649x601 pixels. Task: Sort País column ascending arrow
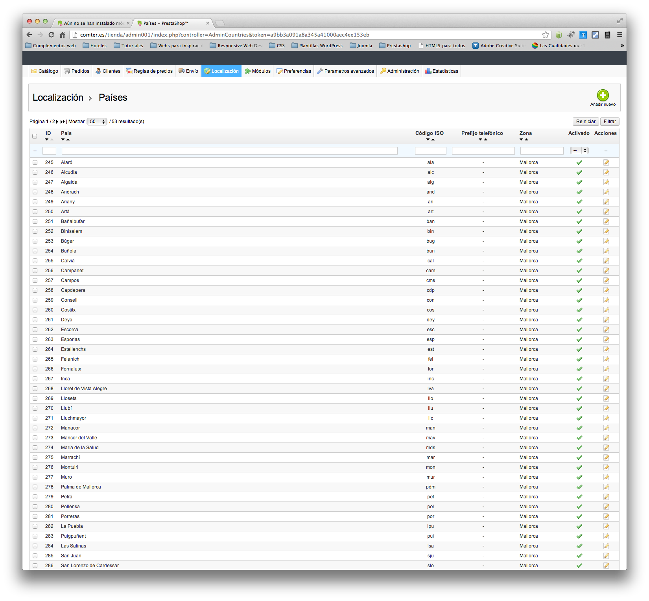pyautogui.click(x=68, y=140)
